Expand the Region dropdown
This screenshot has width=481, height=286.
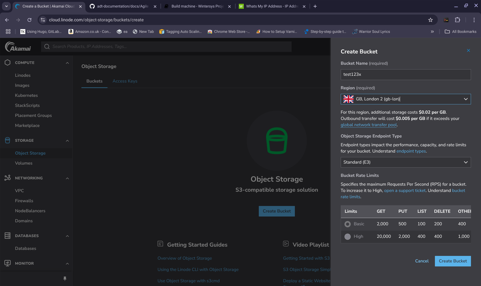coord(465,99)
